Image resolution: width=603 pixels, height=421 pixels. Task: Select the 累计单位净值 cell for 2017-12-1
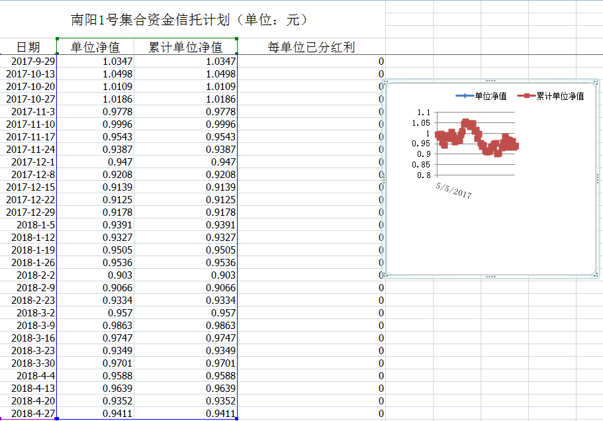[185, 162]
